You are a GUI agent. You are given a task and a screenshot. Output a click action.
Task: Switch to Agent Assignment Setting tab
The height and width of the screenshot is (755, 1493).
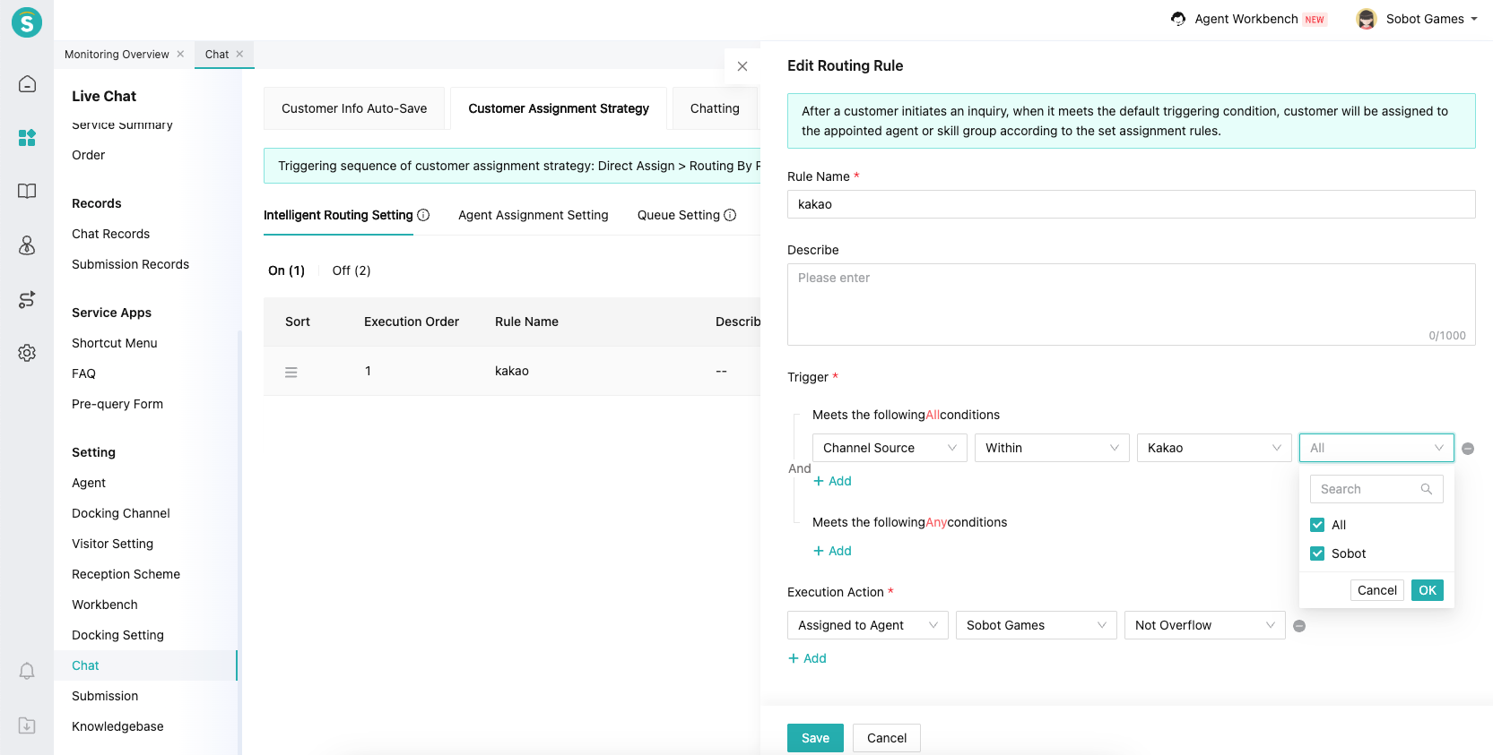point(533,215)
